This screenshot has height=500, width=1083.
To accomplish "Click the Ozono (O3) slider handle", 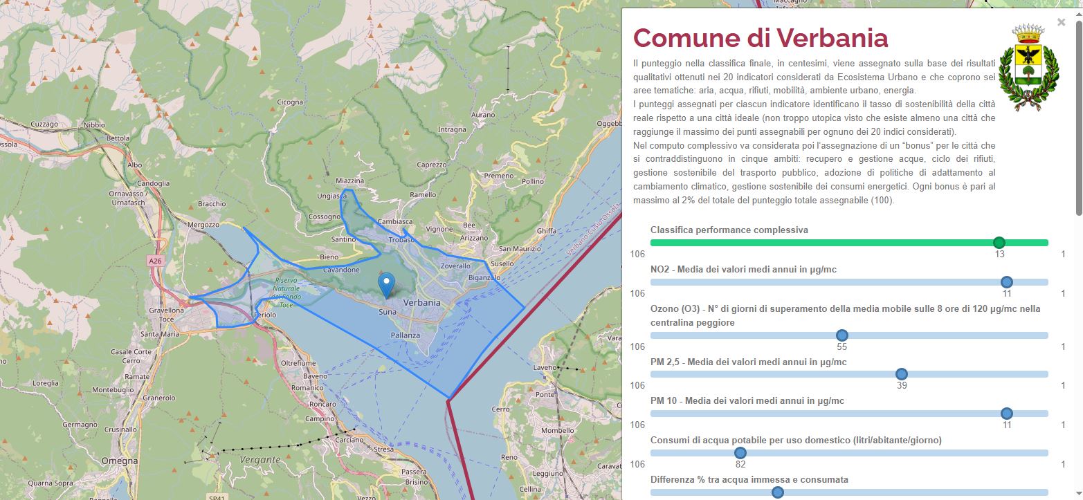I will [x=841, y=335].
